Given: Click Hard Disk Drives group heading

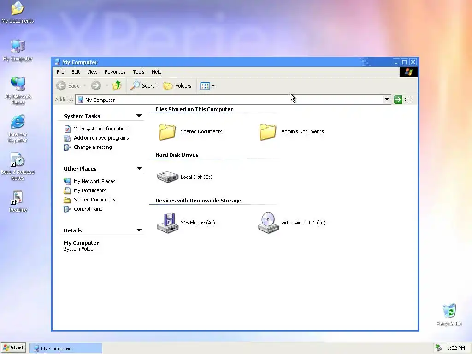Looking at the screenshot, I should click(177, 155).
